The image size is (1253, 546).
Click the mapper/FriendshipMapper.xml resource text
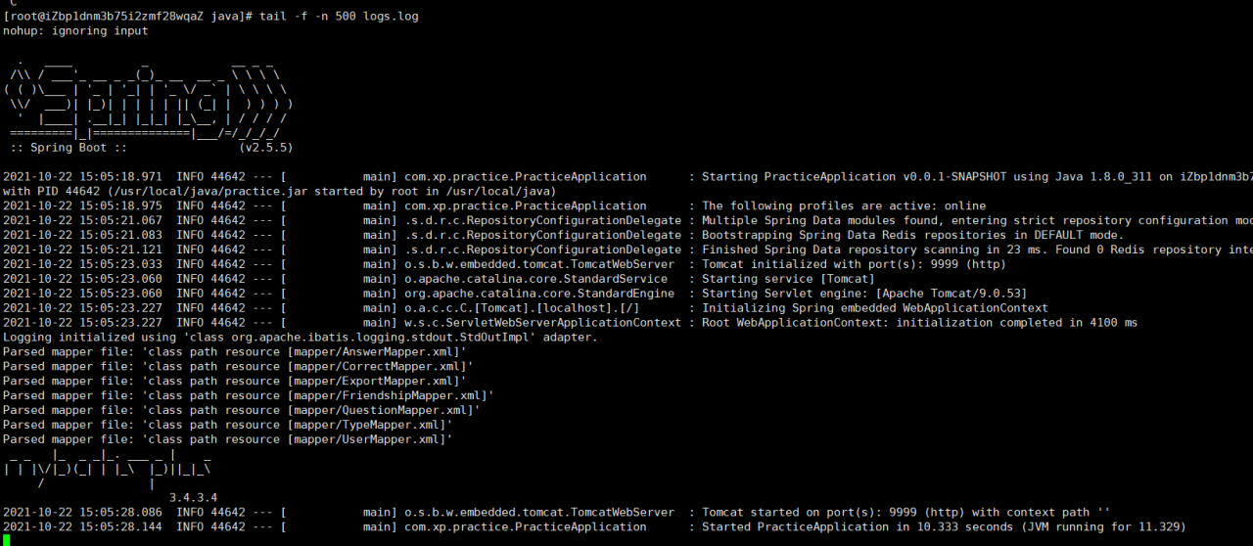391,395
